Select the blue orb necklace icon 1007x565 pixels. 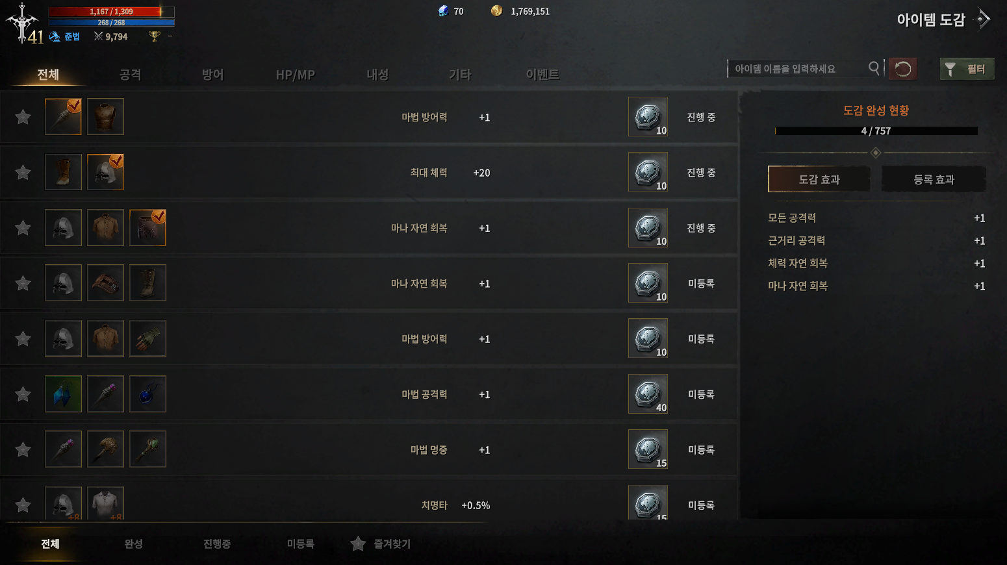coord(147,394)
